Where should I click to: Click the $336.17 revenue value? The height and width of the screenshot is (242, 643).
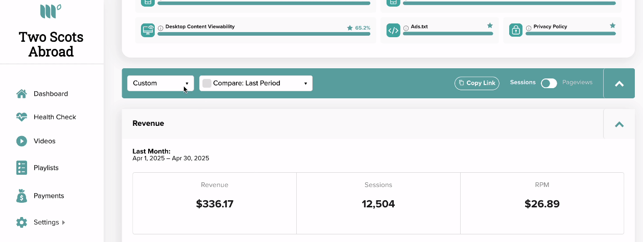(215, 204)
